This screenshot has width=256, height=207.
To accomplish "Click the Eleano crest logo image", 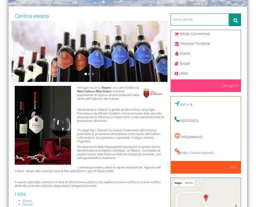I will (x=153, y=93).
